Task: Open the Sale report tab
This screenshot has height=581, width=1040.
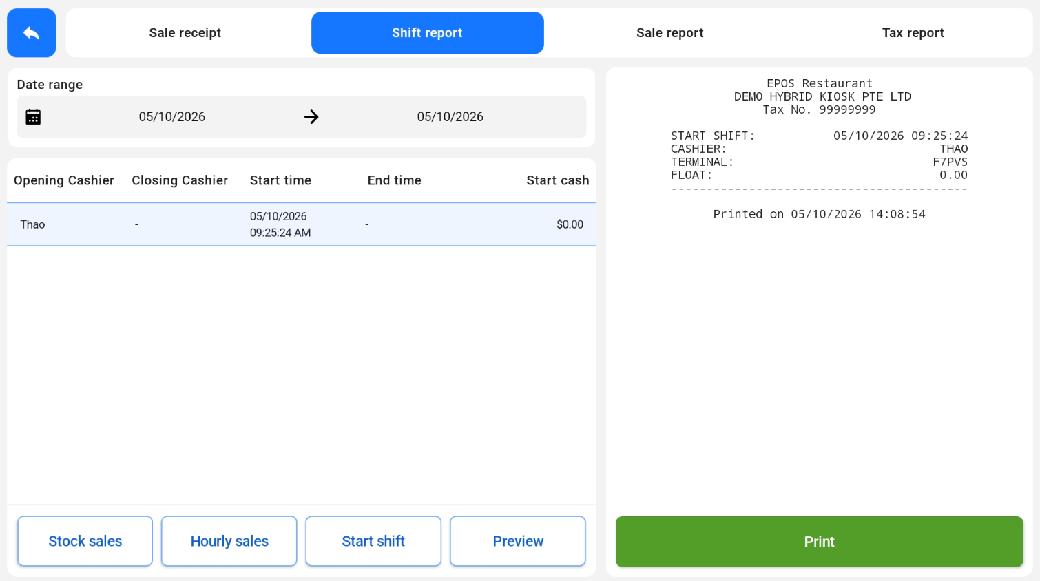Action: click(670, 33)
